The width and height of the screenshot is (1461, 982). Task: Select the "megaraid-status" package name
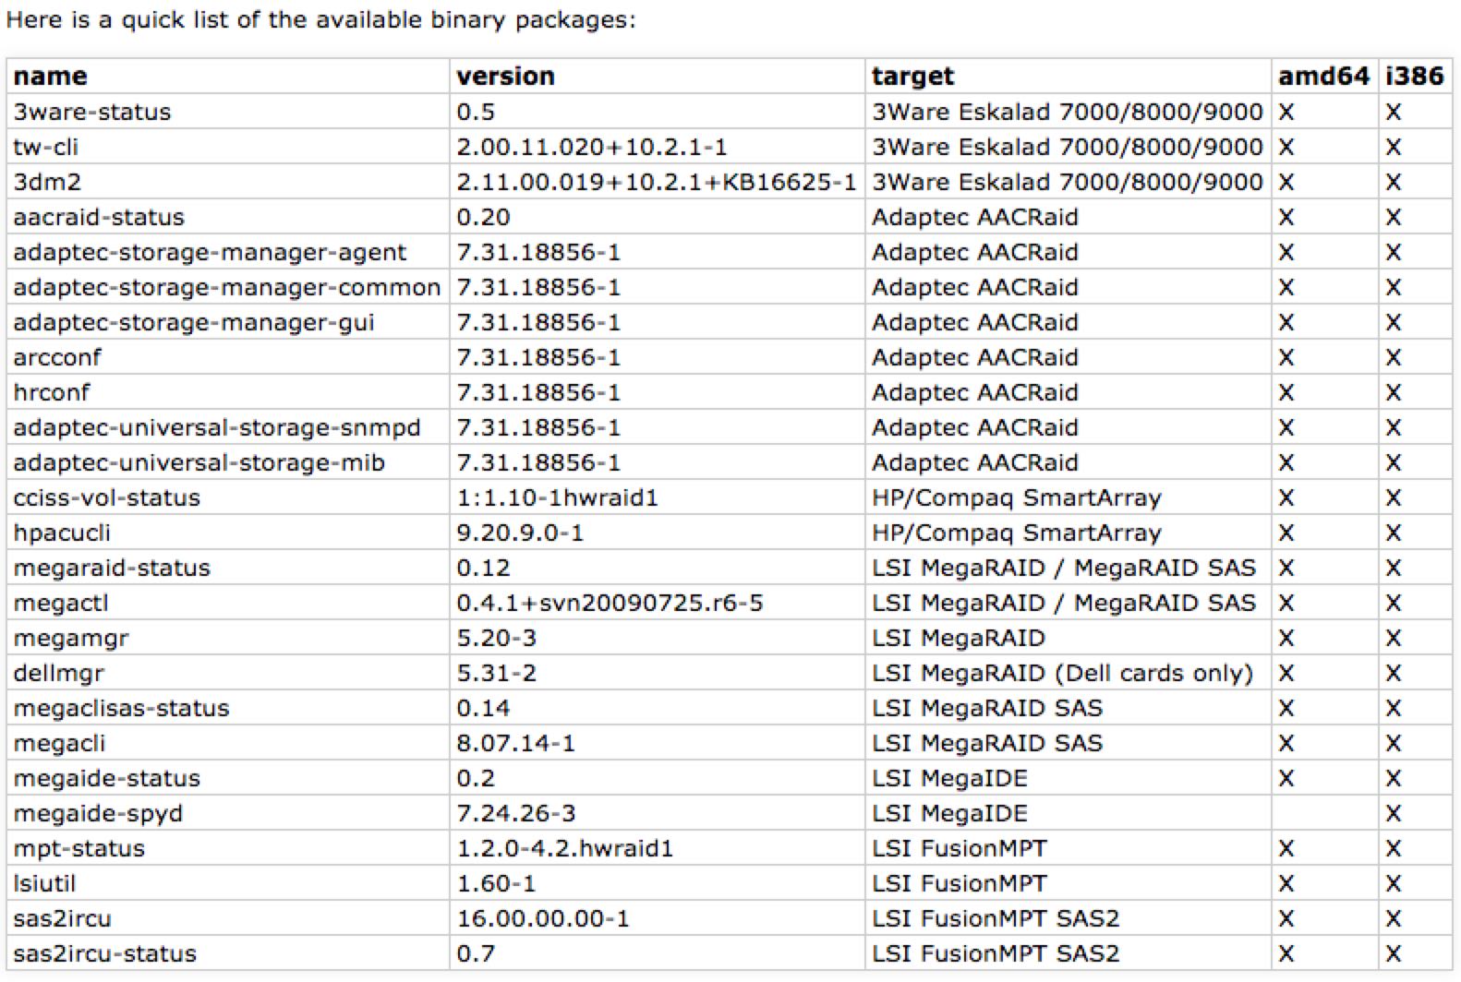(x=112, y=568)
